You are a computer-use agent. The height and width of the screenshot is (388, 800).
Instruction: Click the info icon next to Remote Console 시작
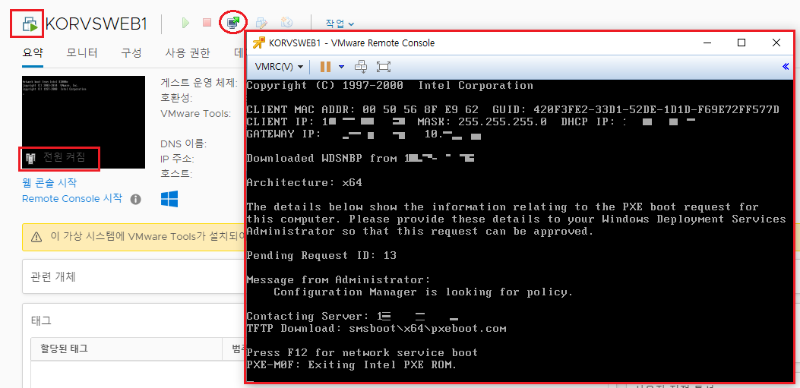(x=135, y=200)
